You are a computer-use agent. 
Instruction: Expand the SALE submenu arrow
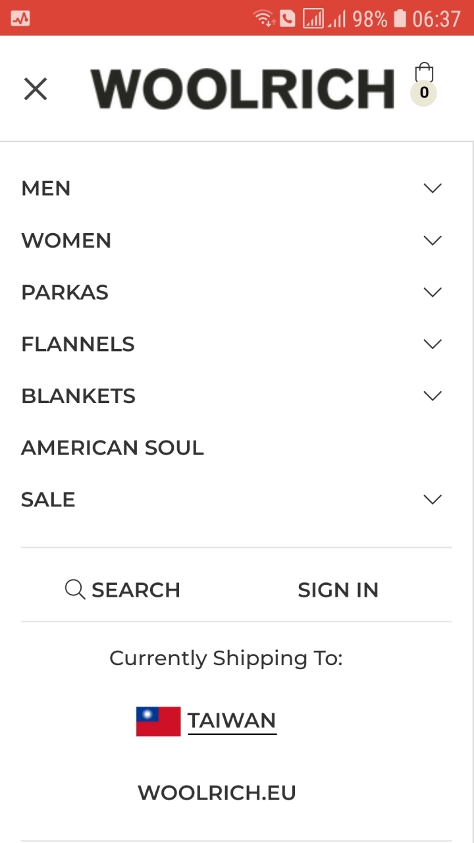click(x=433, y=500)
